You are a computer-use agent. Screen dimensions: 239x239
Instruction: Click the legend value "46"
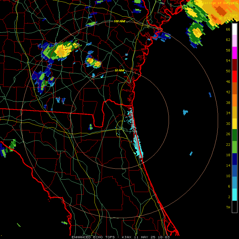point(228,82)
